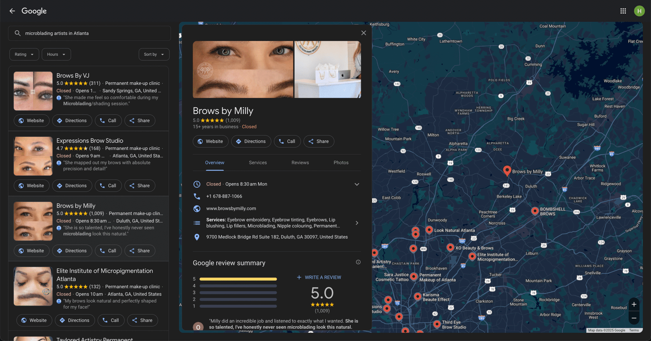Select the BOMBSHELL BROWS map pin

click(x=535, y=211)
